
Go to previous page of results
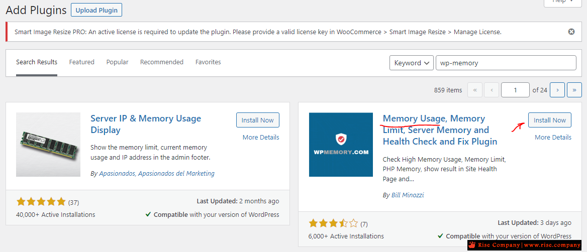pos(491,90)
